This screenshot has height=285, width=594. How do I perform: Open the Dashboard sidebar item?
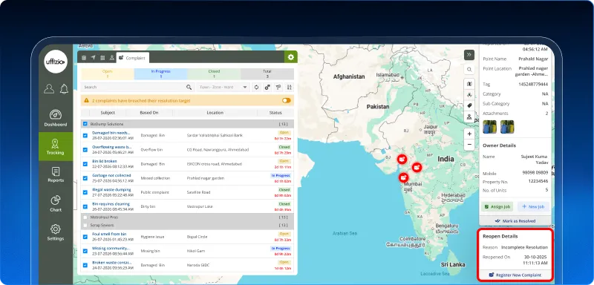[55, 118]
